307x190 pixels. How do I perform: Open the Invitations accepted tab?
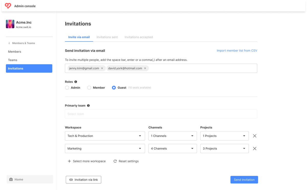pos(139,37)
